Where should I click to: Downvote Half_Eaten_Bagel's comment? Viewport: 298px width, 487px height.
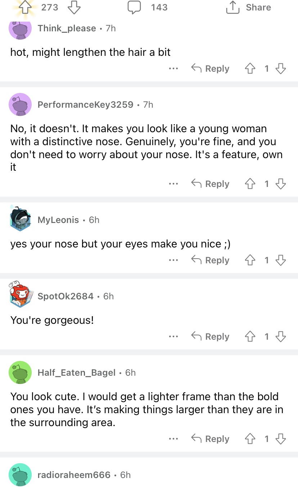pos(281,439)
